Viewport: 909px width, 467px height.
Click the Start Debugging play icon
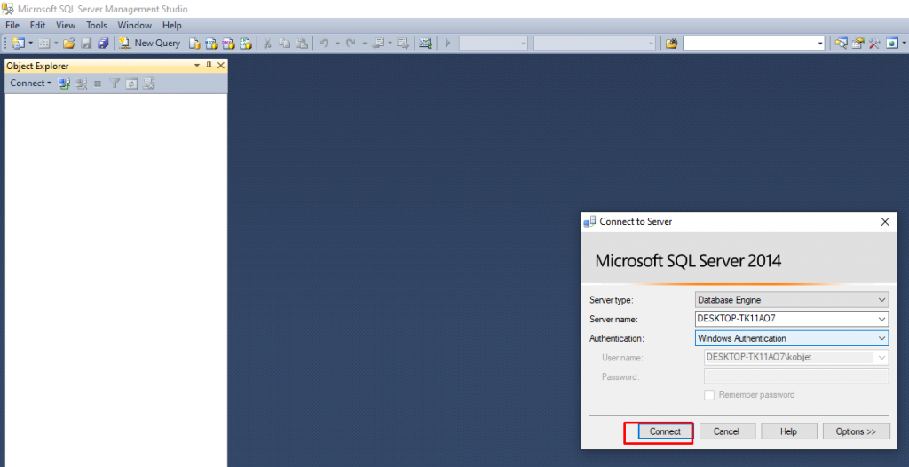tap(447, 43)
